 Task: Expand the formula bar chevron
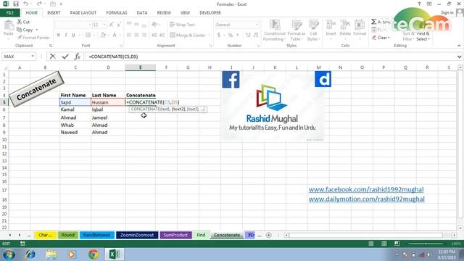[459, 57]
